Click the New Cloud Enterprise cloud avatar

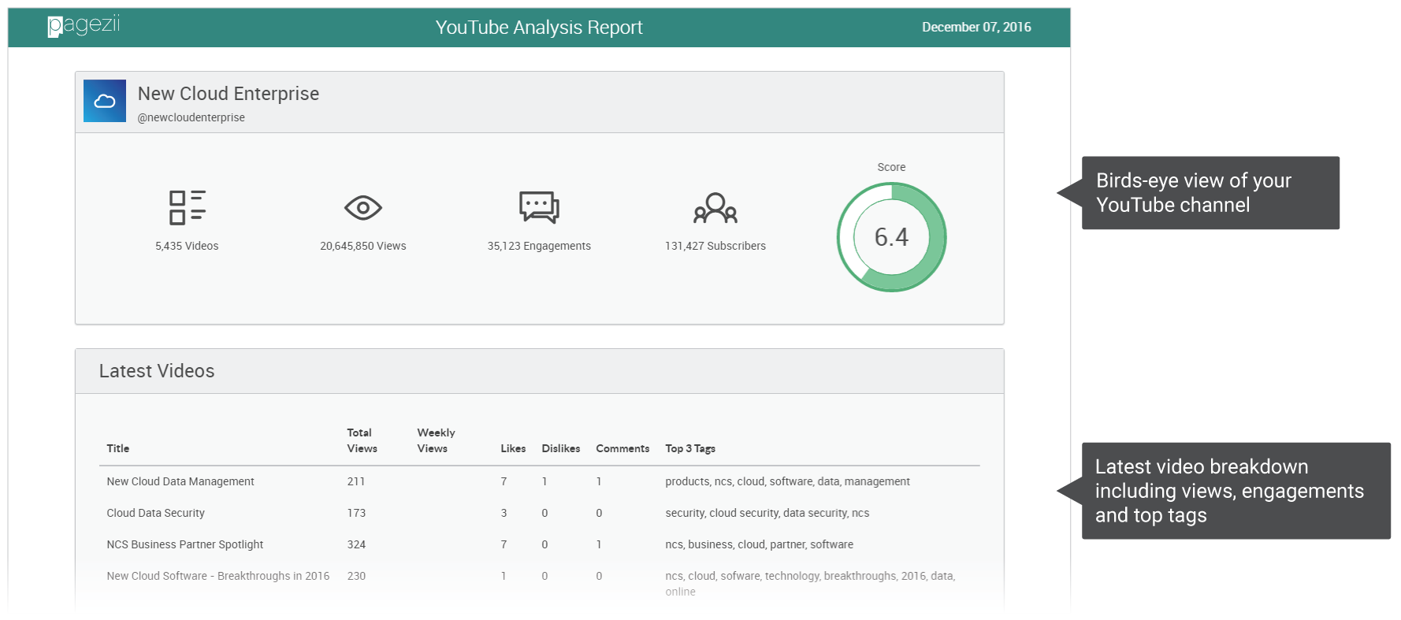click(x=105, y=101)
